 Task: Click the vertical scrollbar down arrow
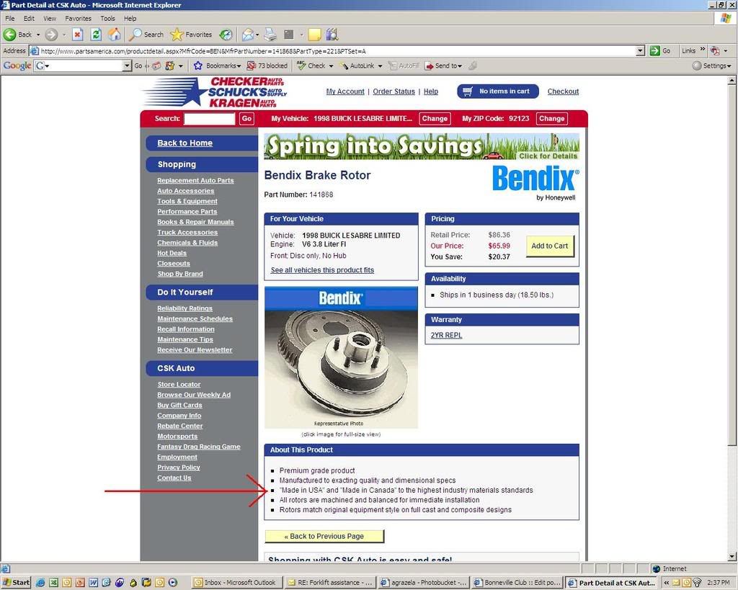[732, 557]
